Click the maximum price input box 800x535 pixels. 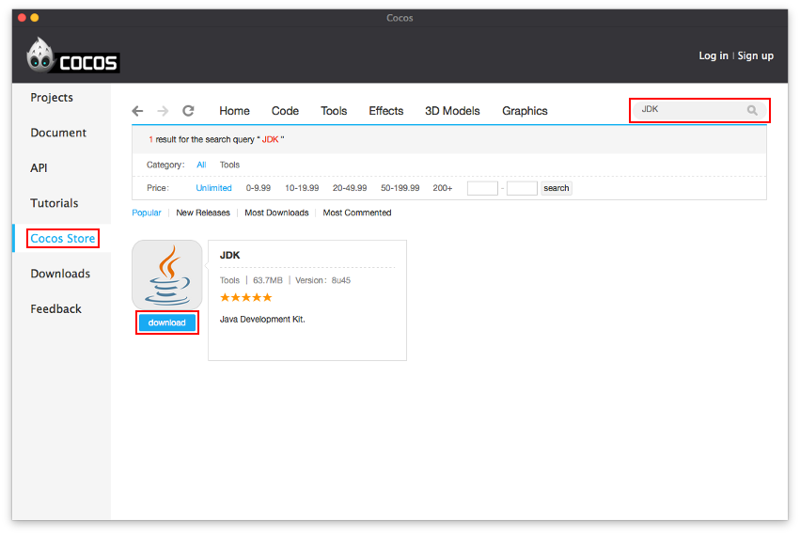522,188
